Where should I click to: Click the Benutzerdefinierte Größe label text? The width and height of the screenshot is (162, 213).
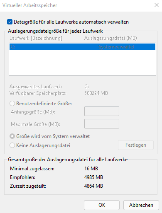(x=44, y=104)
